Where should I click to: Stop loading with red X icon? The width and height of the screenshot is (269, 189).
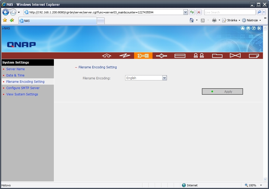[x=199, y=12]
